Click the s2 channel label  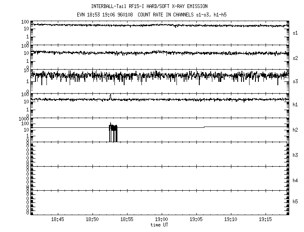[x=295, y=57]
